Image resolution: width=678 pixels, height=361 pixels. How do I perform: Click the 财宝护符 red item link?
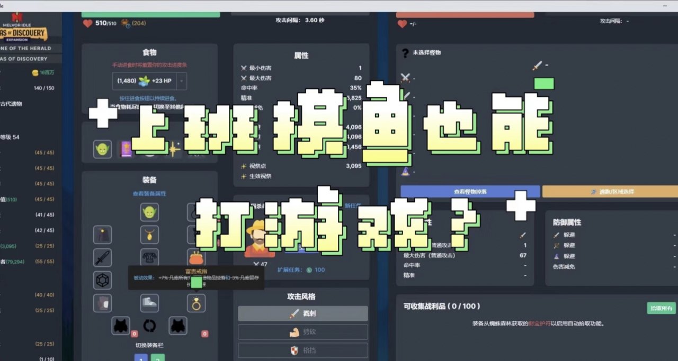[539, 323]
